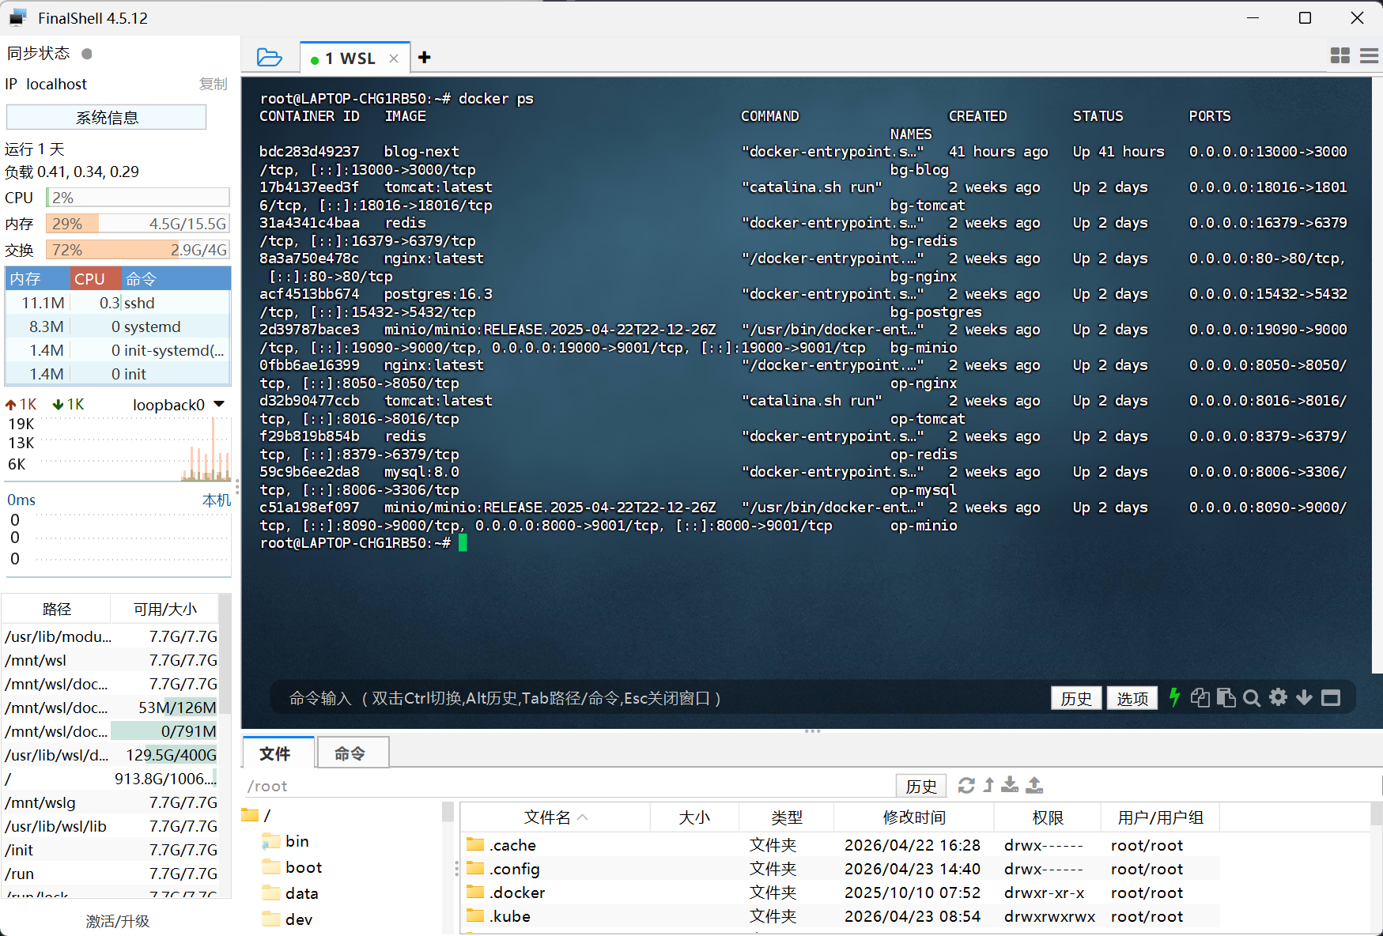Screen dimensions: 1383x936
Task: Sort files by 文件名 column header
Action: (x=555, y=817)
